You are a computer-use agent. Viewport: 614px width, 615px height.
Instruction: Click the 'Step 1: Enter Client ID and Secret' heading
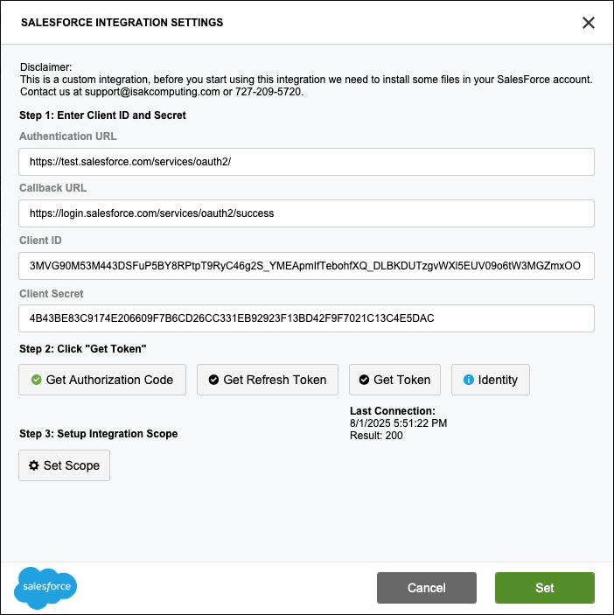tap(102, 115)
